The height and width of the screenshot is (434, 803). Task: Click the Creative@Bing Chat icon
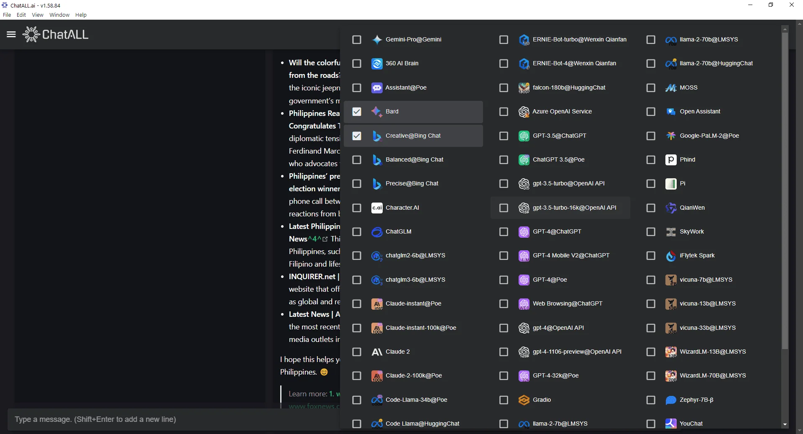tap(377, 136)
